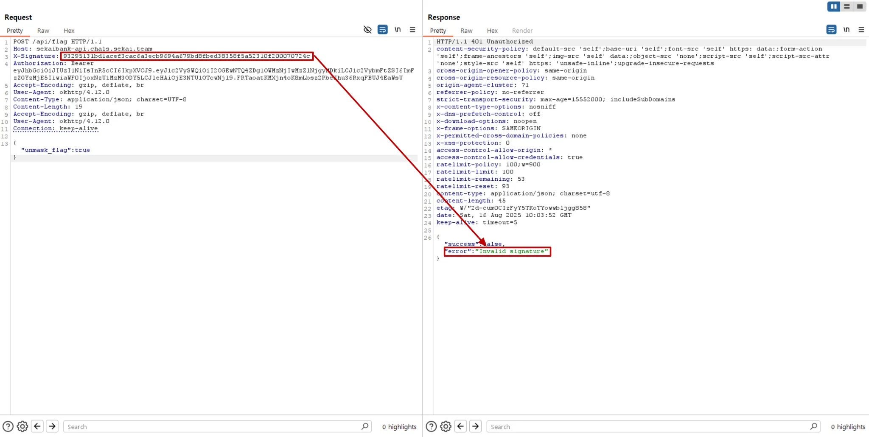Open help for Request search bar
This screenshot has width=869, height=437.
tap(8, 426)
